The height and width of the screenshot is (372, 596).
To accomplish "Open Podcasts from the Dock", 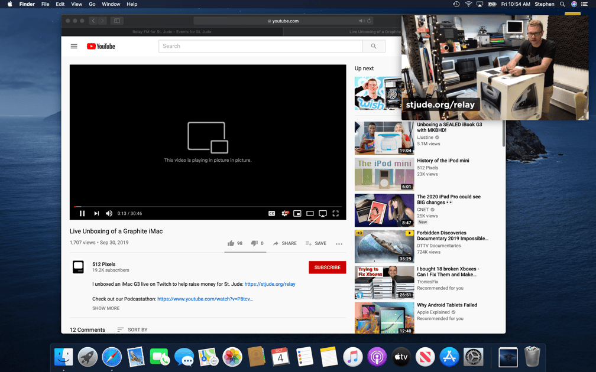I will coord(377,357).
